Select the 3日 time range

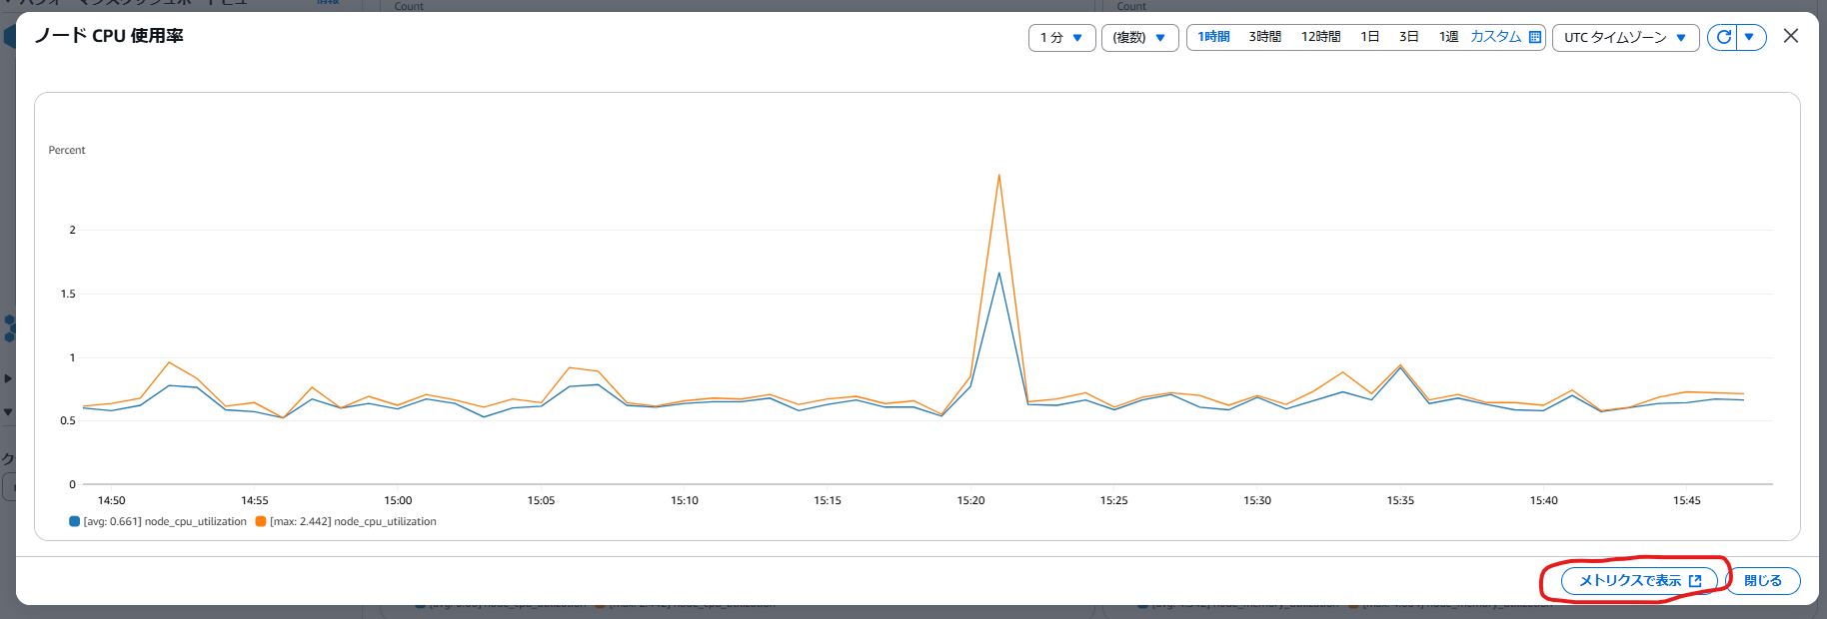(x=1408, y=37)
